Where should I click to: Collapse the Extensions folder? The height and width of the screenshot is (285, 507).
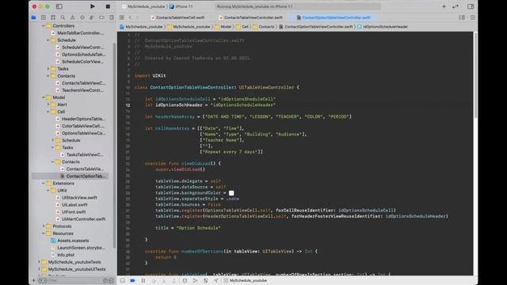pos(44,183)
